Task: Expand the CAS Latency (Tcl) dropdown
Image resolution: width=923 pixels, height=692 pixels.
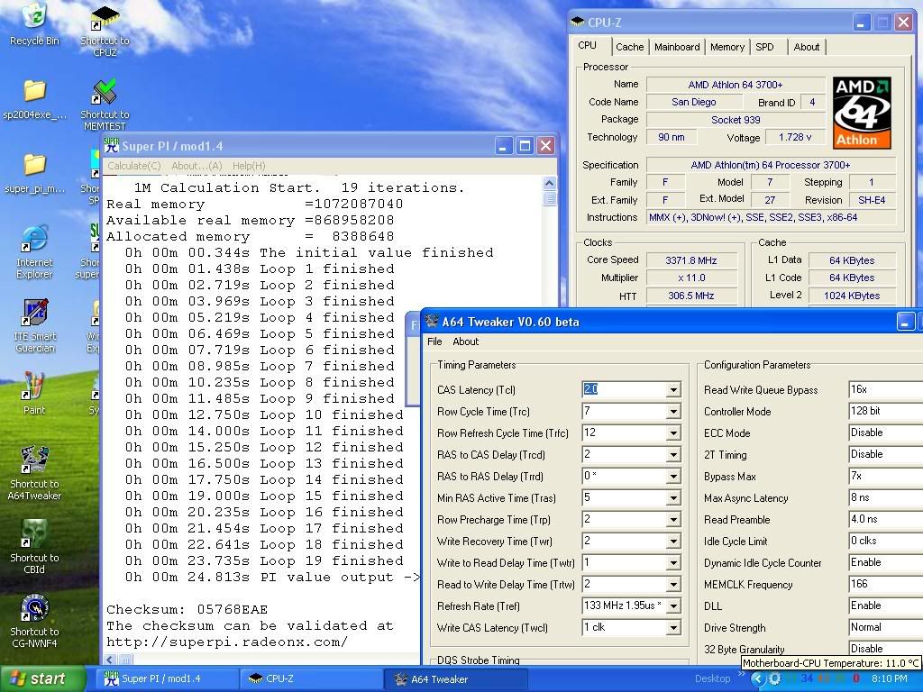Action: pos(673,390)
